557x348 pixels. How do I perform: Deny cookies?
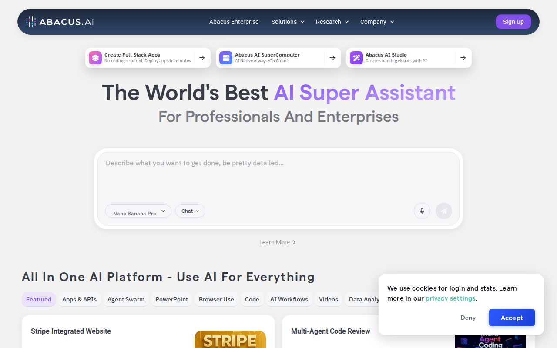click(x=468, y=318)
